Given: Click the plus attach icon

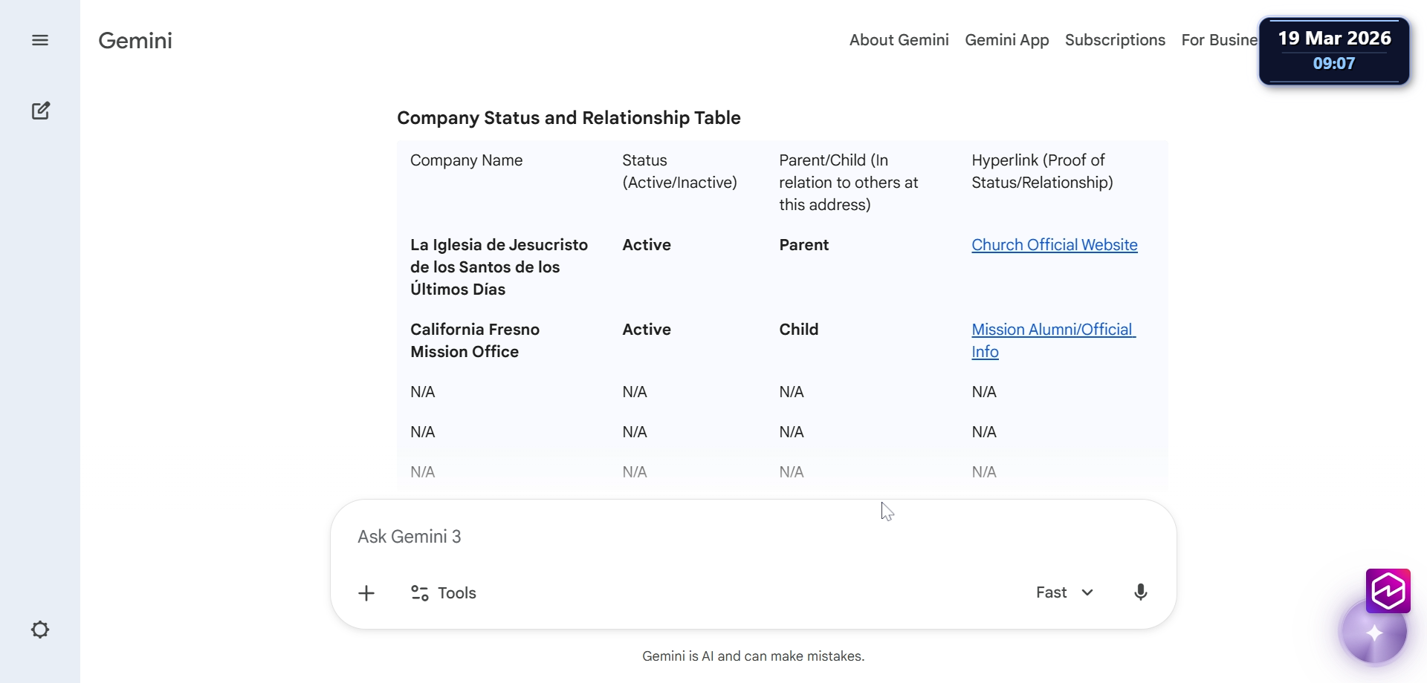Looking at the screenshot, I should pos(366,593).
